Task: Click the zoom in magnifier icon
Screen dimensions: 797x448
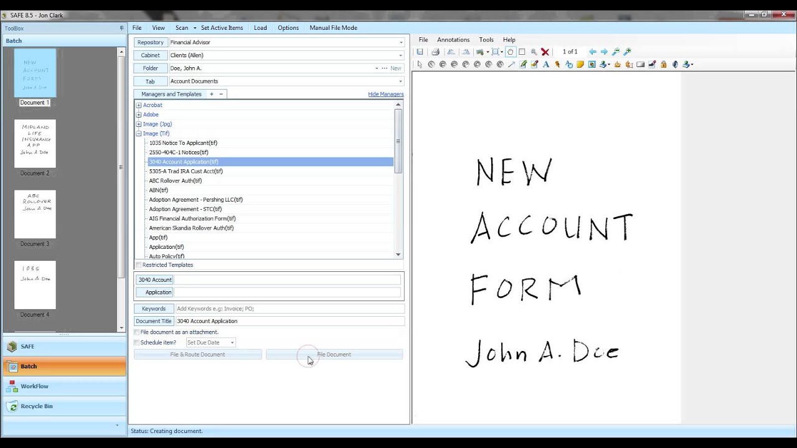Action: point(627,52)
